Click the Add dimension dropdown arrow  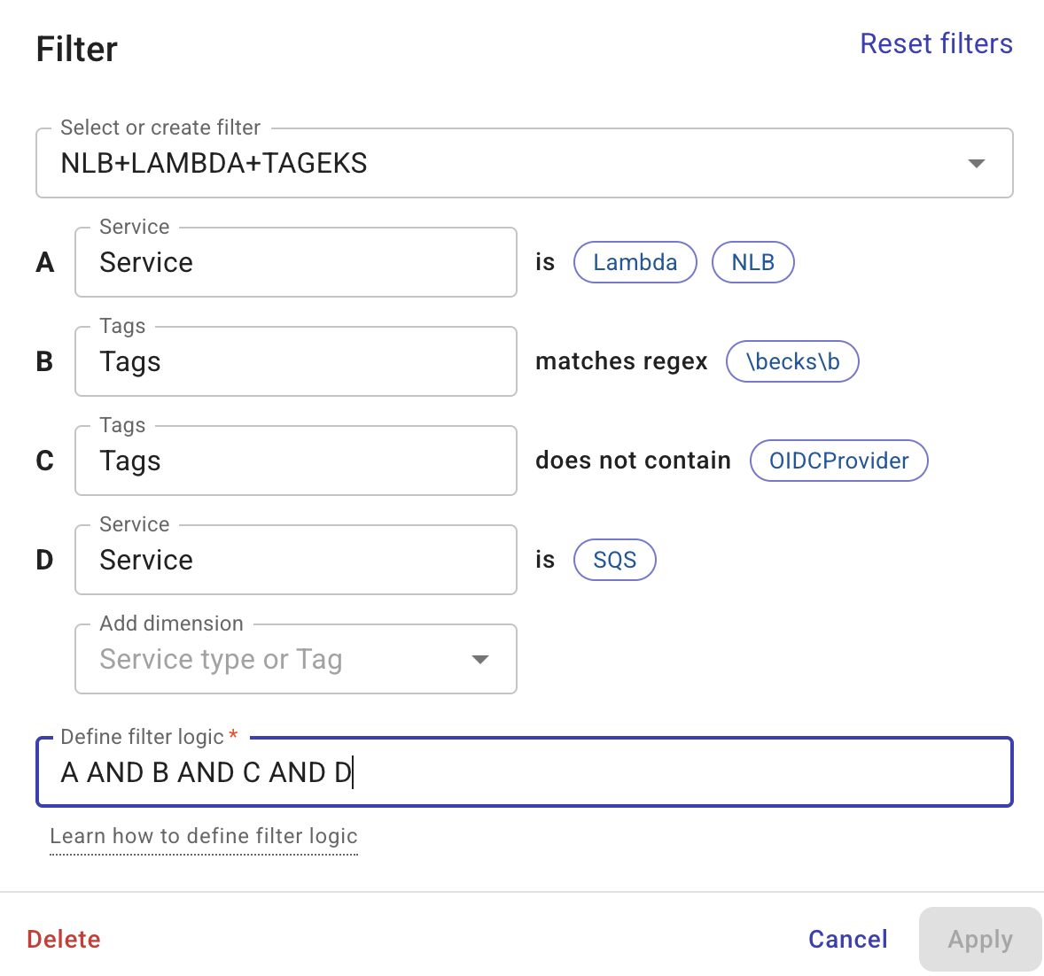[x=479, y=659]
